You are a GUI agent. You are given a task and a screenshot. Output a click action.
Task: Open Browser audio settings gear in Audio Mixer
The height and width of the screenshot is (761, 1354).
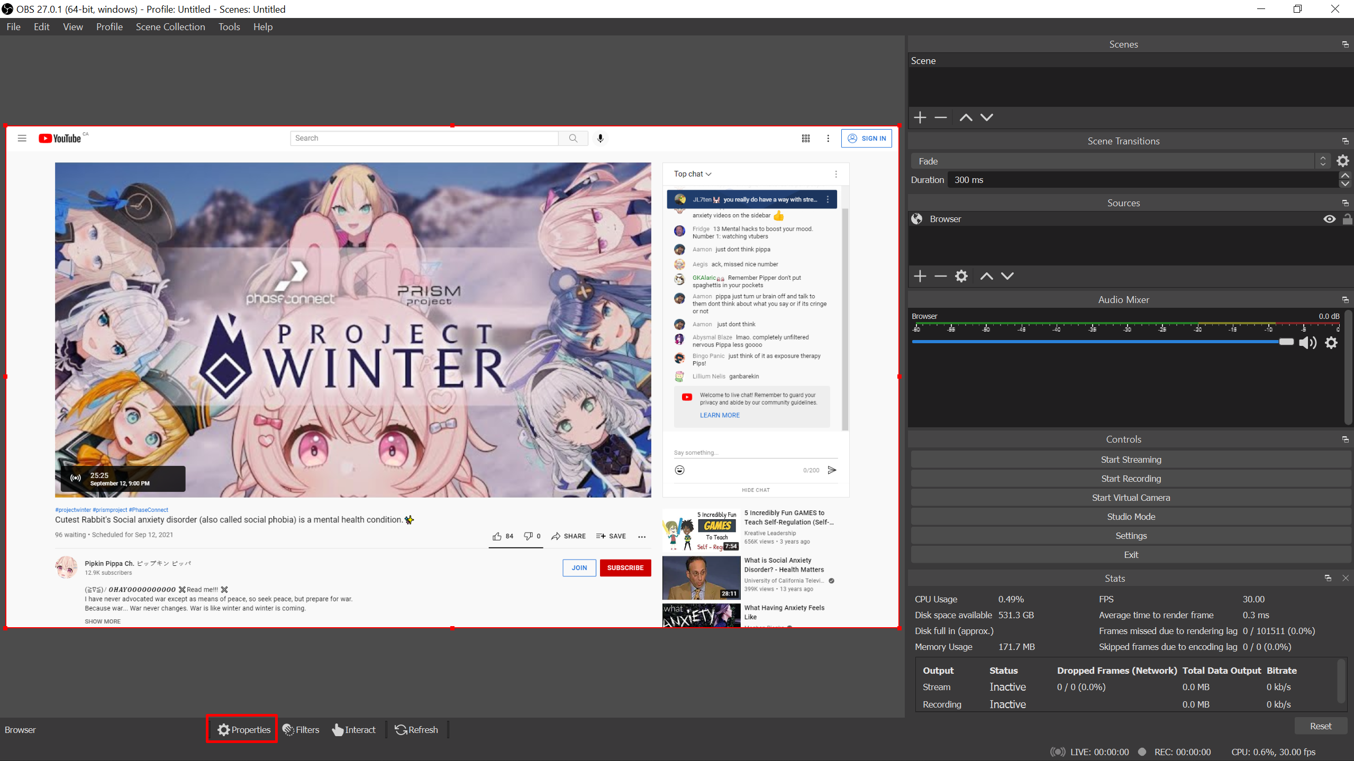[x=1331, y=343]
